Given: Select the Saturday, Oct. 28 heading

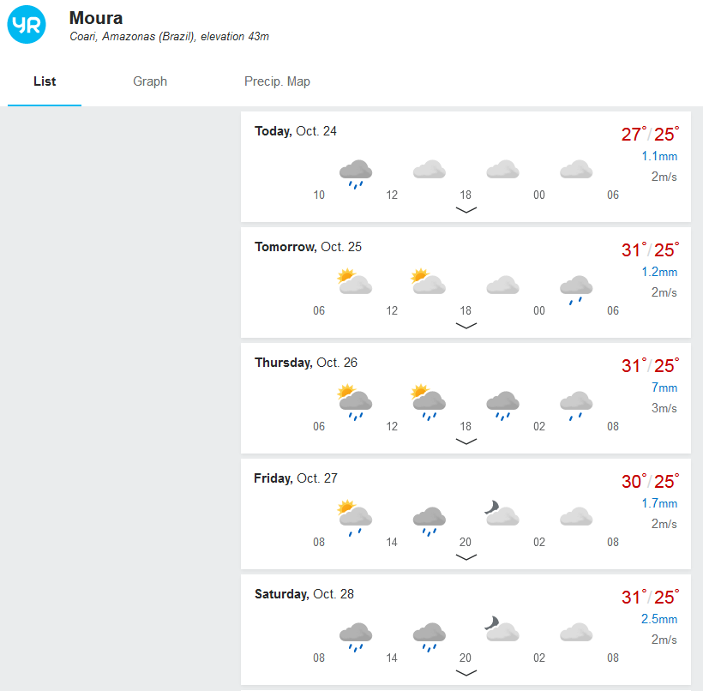Looking at the screenshot, I should pos(304,594).
